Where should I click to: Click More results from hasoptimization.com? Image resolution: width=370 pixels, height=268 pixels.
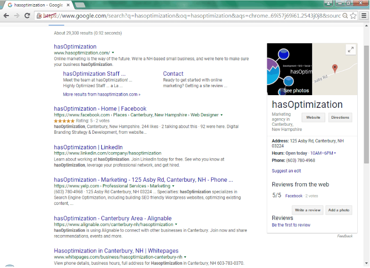click(101, 95)
